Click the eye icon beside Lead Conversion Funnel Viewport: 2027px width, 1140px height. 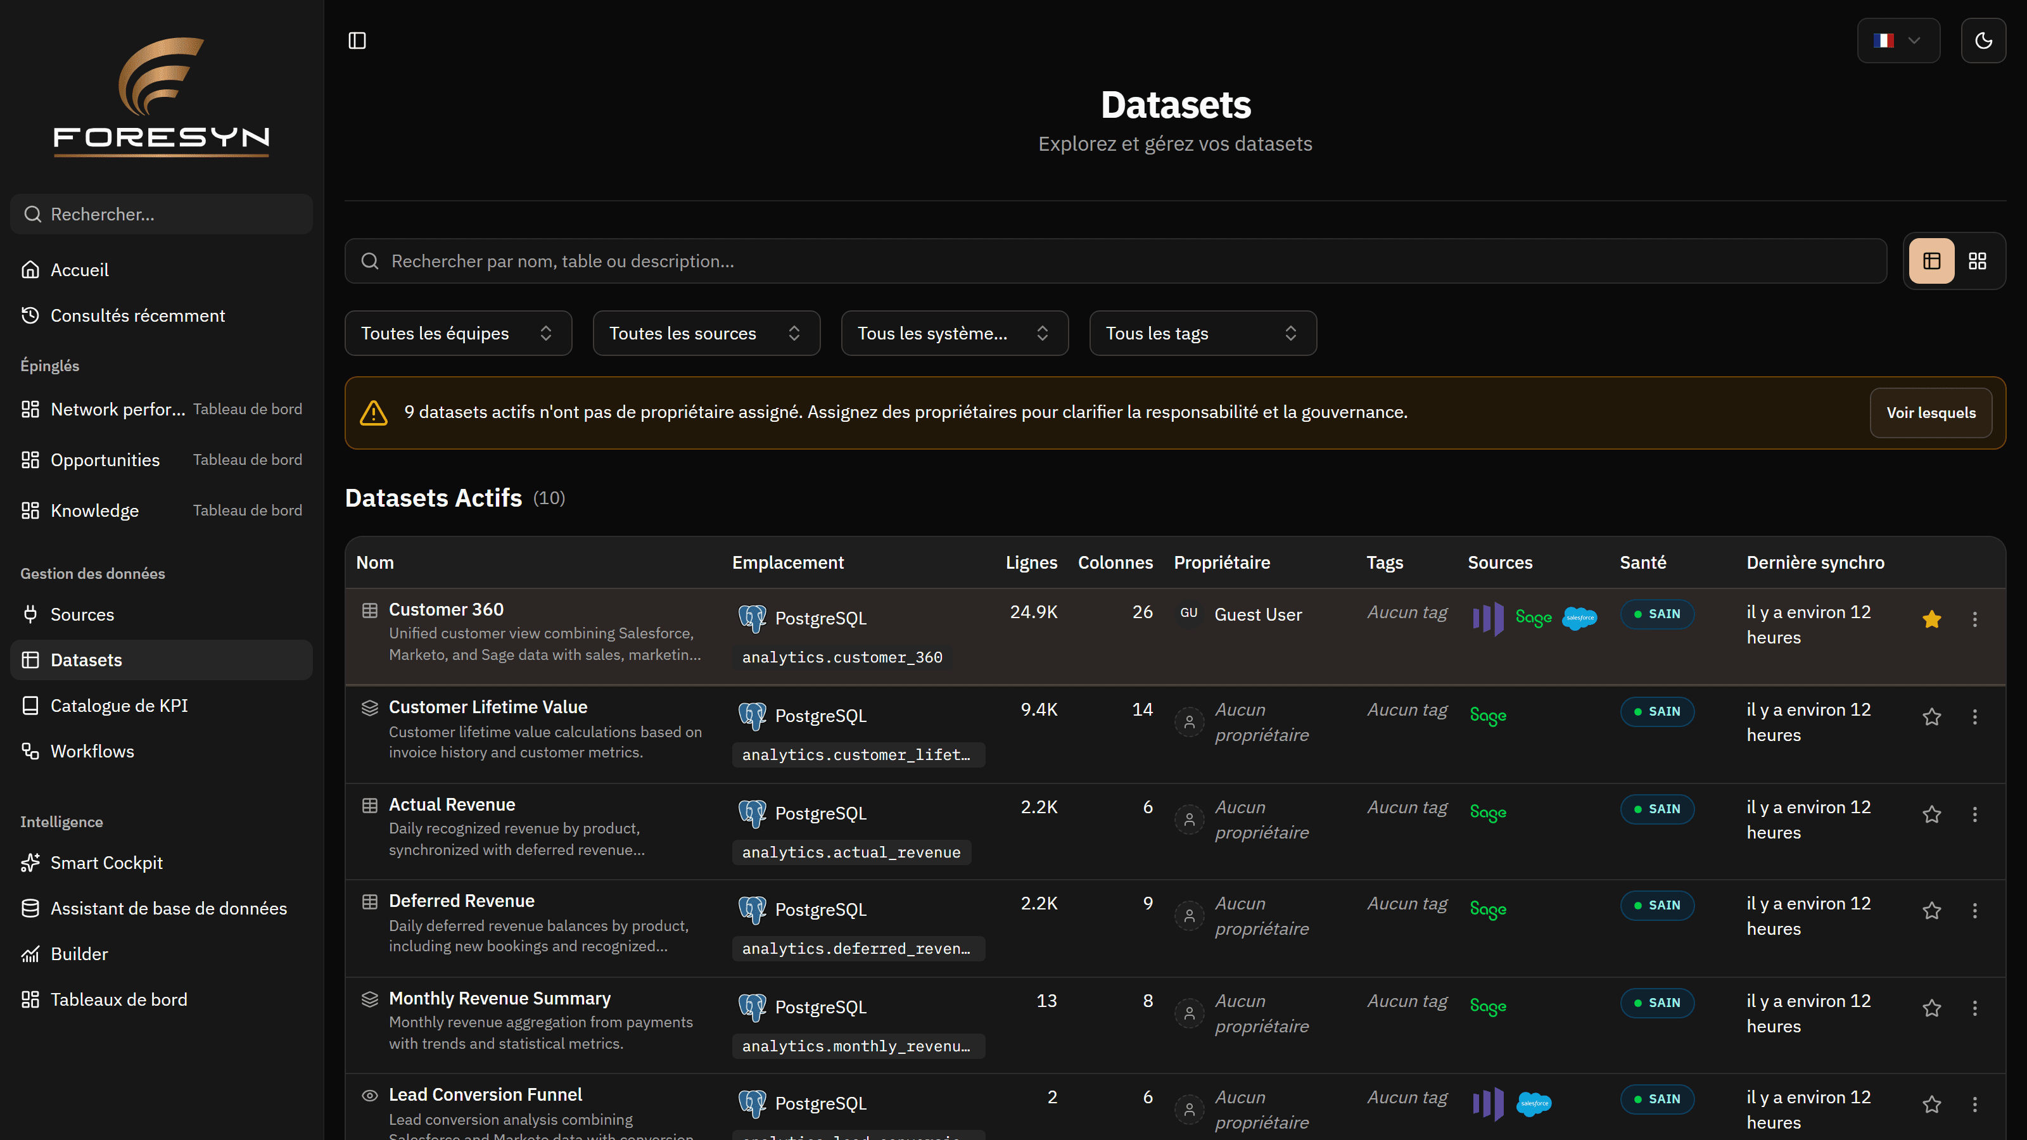[370, 1095]
